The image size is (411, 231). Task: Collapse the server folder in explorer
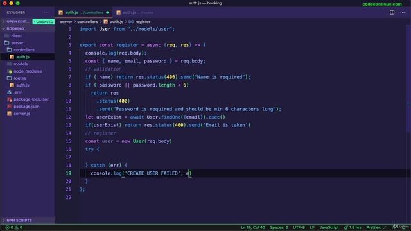(17, 43)
